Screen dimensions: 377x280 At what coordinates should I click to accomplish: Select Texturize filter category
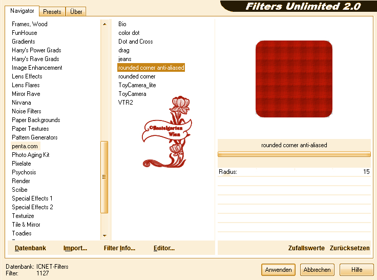pos(23,216)
